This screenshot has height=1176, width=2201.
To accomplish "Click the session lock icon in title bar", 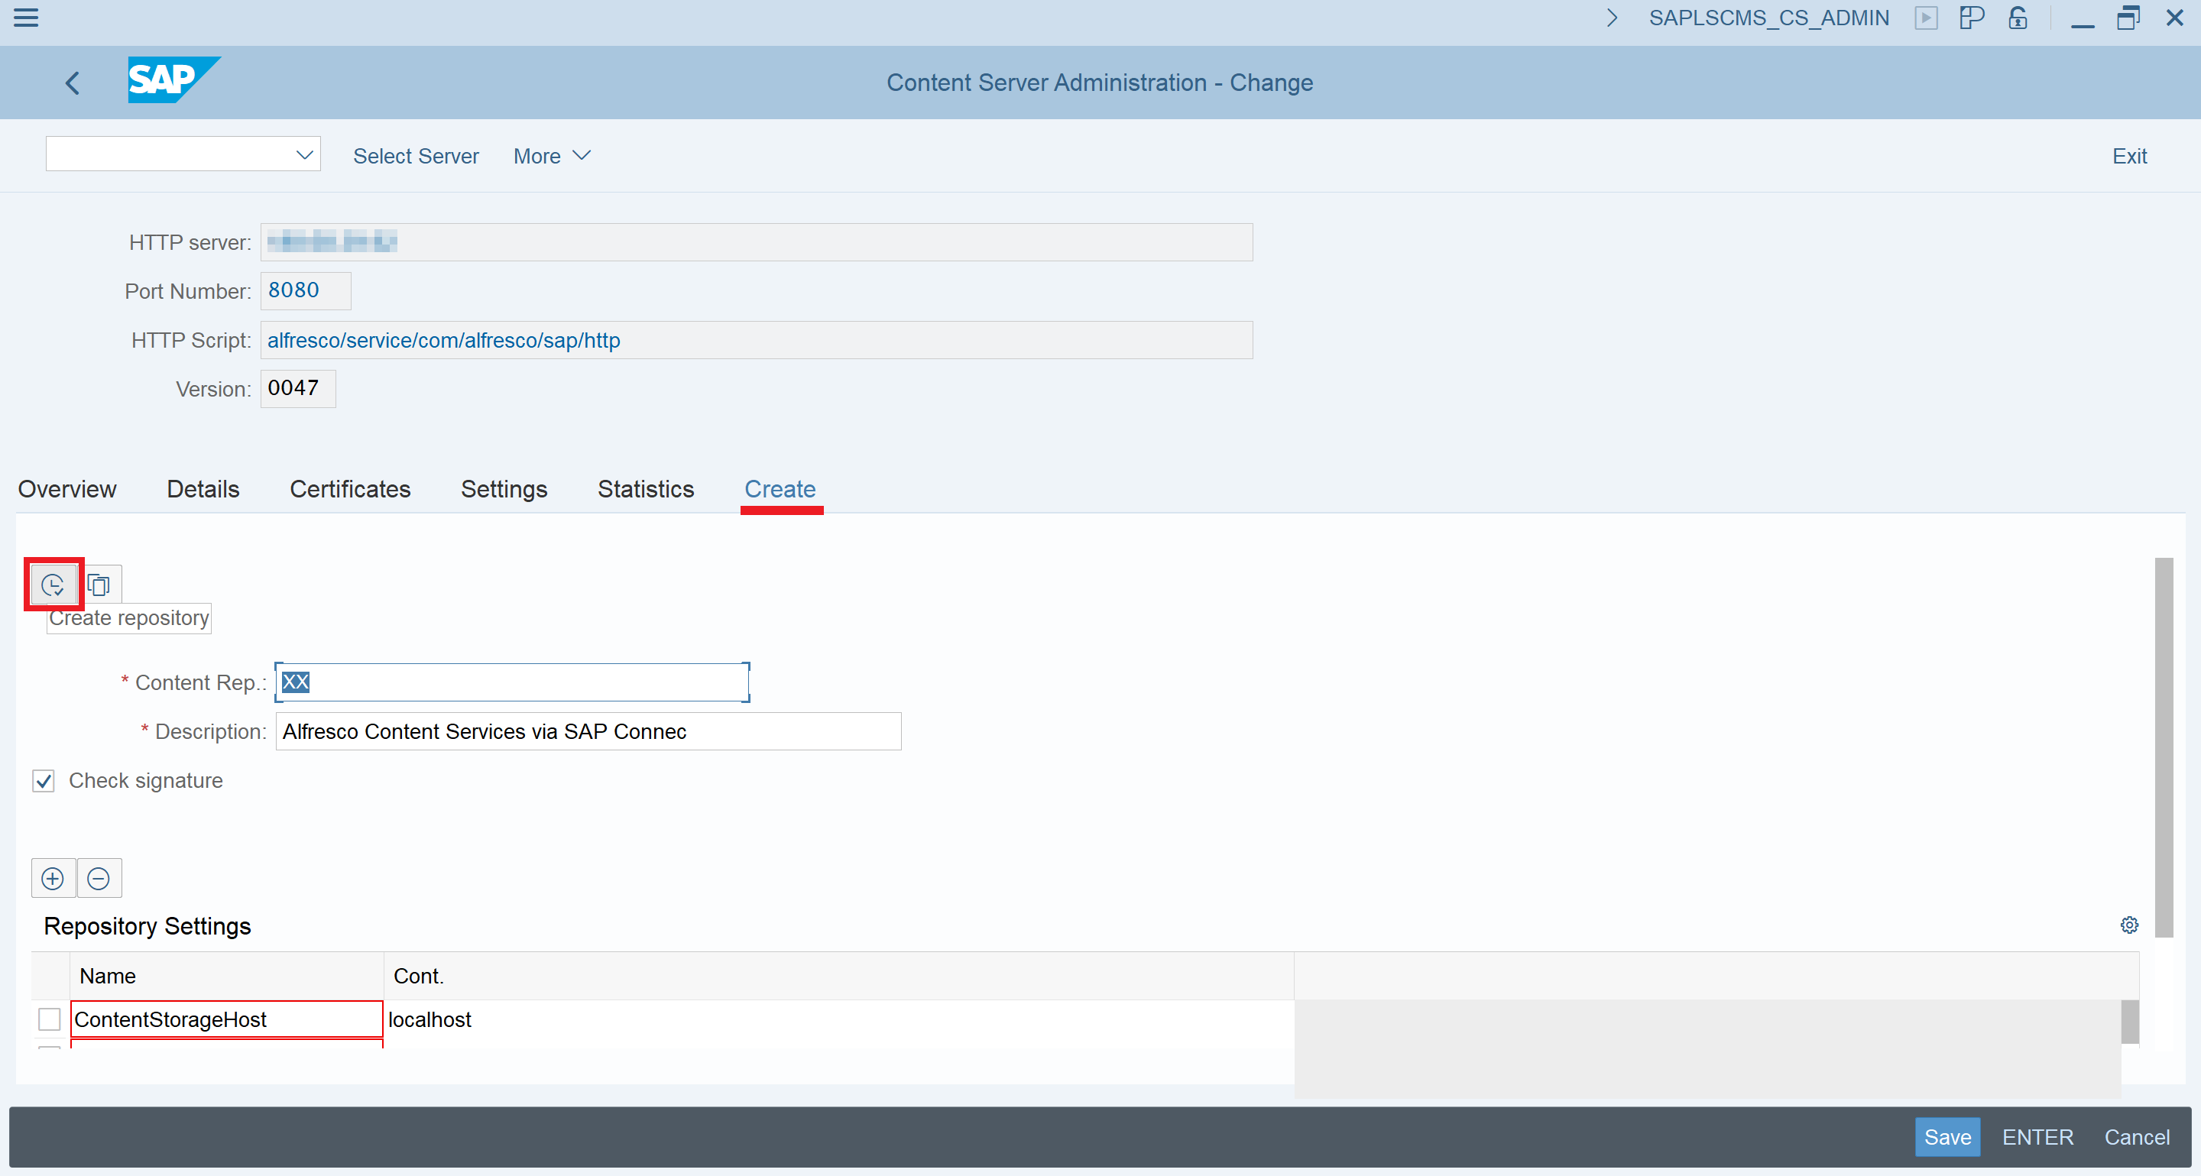I will coord(2018,17).
